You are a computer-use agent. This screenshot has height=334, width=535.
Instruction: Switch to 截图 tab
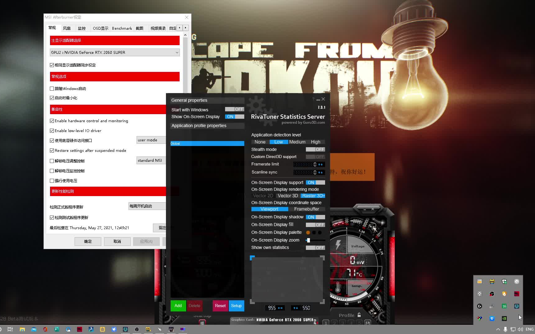[139, 28]
